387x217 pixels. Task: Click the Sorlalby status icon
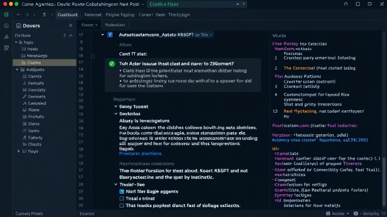click(x=356, y=214)
